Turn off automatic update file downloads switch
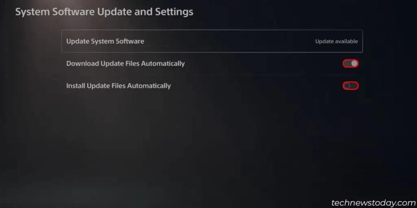The height and width of the screenshot is (208, 417). [351, 63]
